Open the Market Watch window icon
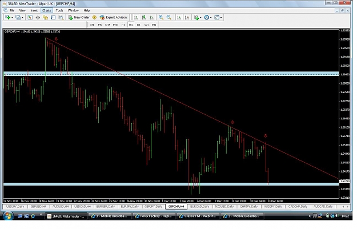Screen dimensions: 357x229 (30, 18)
